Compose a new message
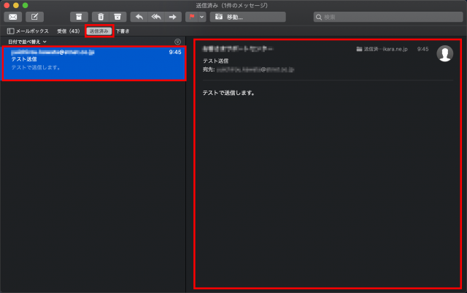 coord(34,16)
